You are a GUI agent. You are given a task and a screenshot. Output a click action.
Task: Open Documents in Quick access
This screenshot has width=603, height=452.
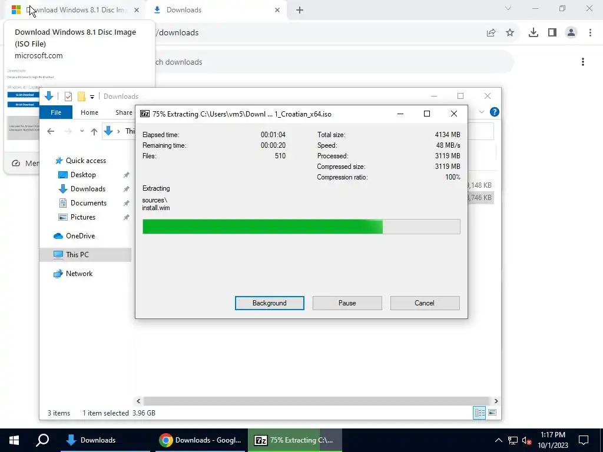88,203
